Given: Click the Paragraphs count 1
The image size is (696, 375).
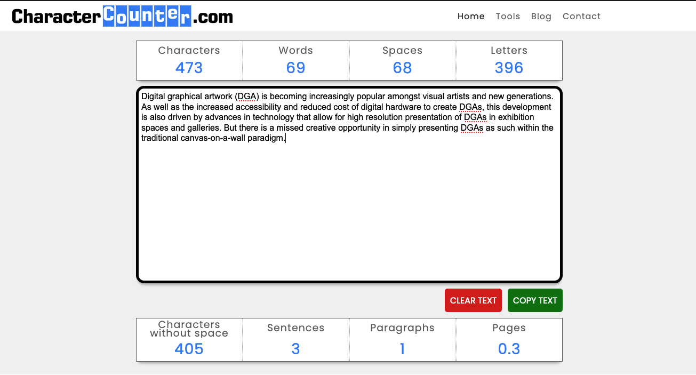Looking at the screenshot, I should coord(402,349).
